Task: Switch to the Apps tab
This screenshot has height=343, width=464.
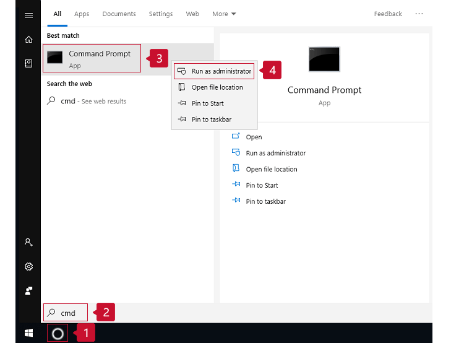Action: pos(82,14)
